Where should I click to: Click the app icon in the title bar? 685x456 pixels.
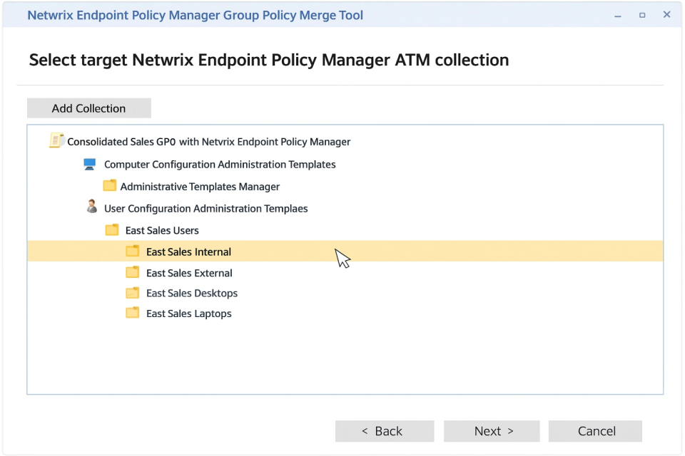click(x=14, y=14)
